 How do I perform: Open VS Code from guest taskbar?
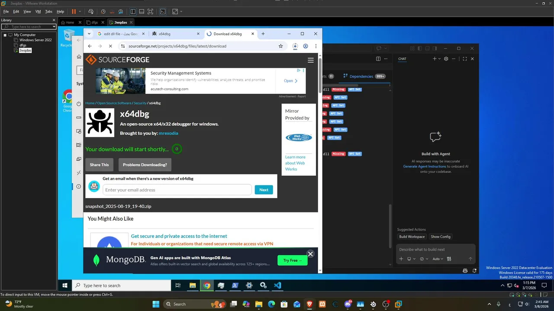tap(277, 286)
